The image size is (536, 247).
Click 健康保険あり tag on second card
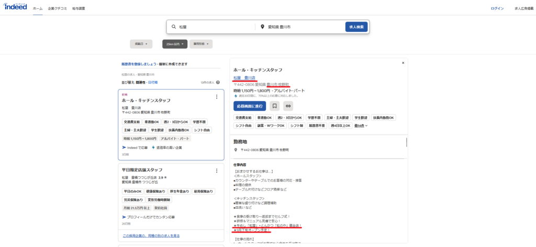[x=155, y=192]
